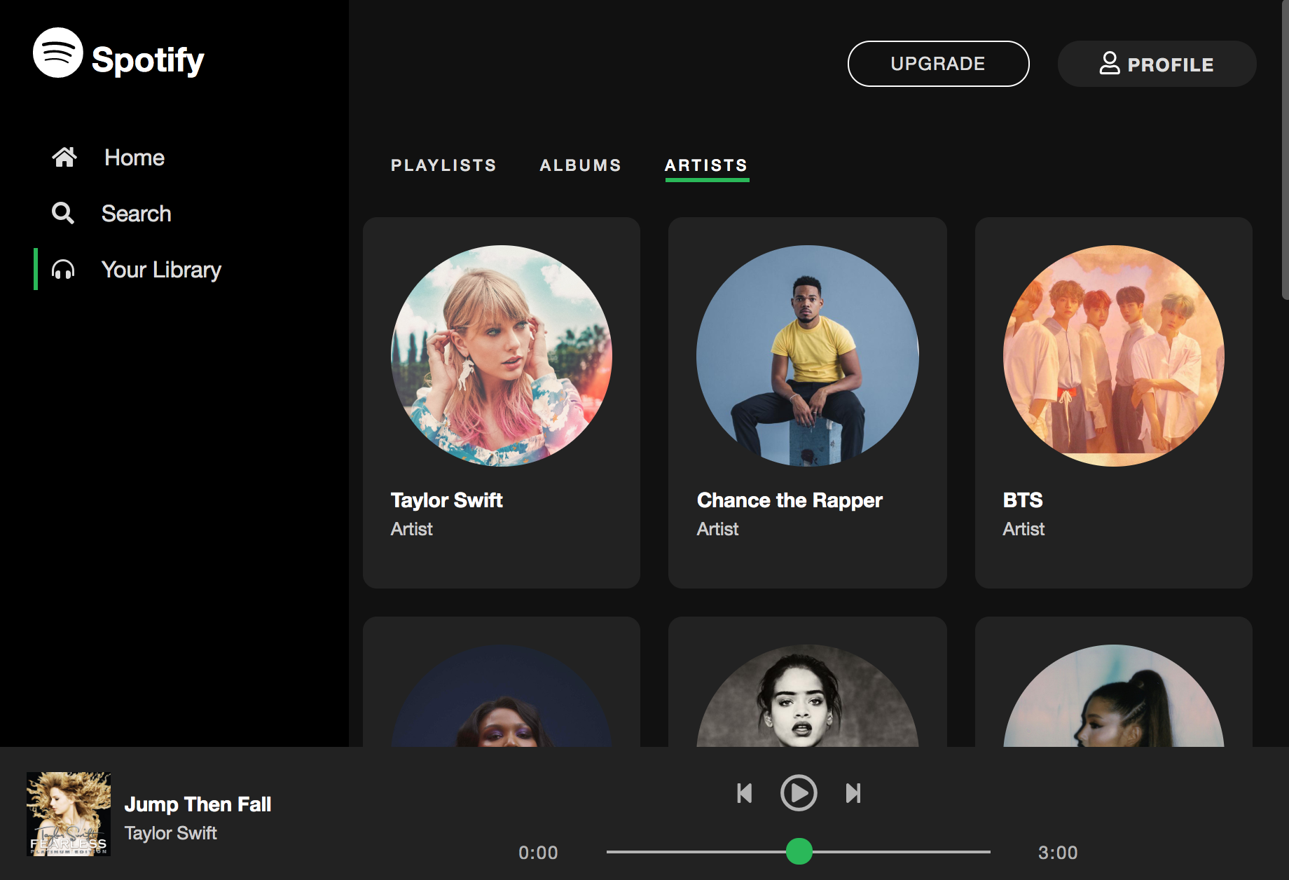Screen dimensions: 1289x880
Task: Click the Search magnifying glass icon
Action: [x=63, y=213]
